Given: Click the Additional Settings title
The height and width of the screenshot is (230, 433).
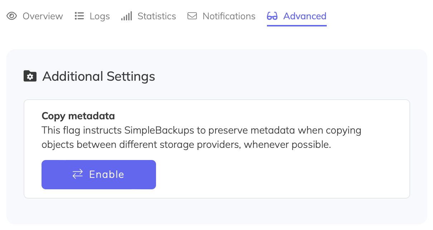Looking at the screenshot, I should click(x=99, y=76).
